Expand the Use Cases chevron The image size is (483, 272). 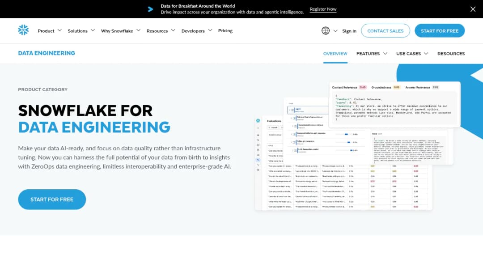tap(426, 54)
